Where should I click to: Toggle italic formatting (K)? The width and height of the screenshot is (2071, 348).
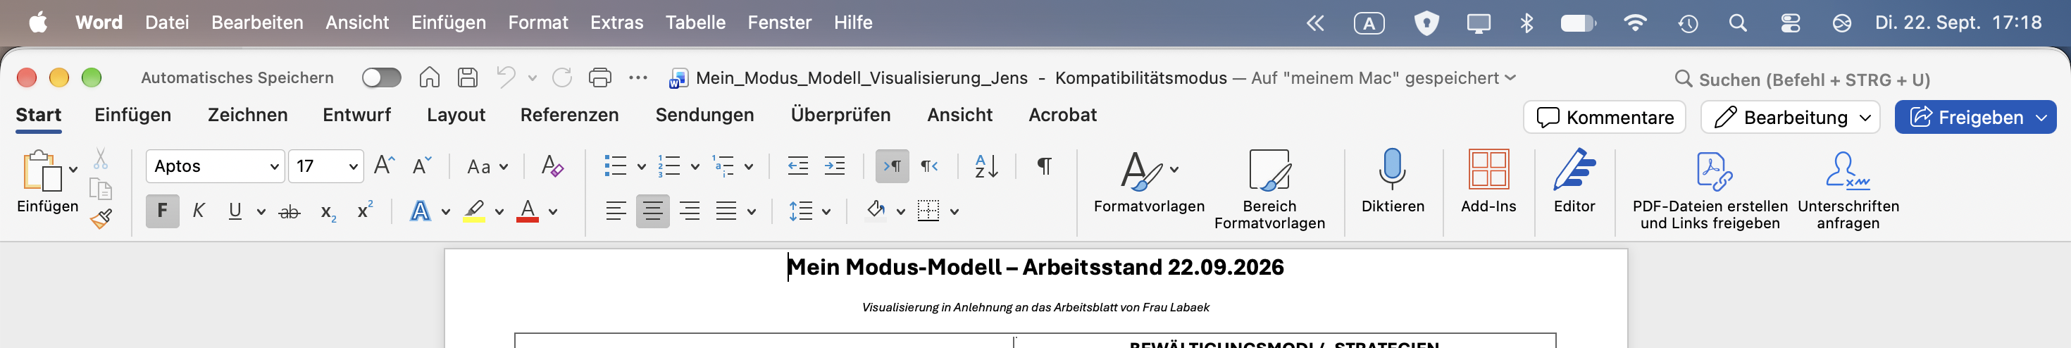click(x=199, y=211)
